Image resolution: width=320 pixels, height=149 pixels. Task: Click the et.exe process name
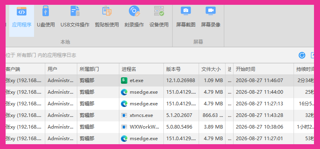(x=137, y=81)
